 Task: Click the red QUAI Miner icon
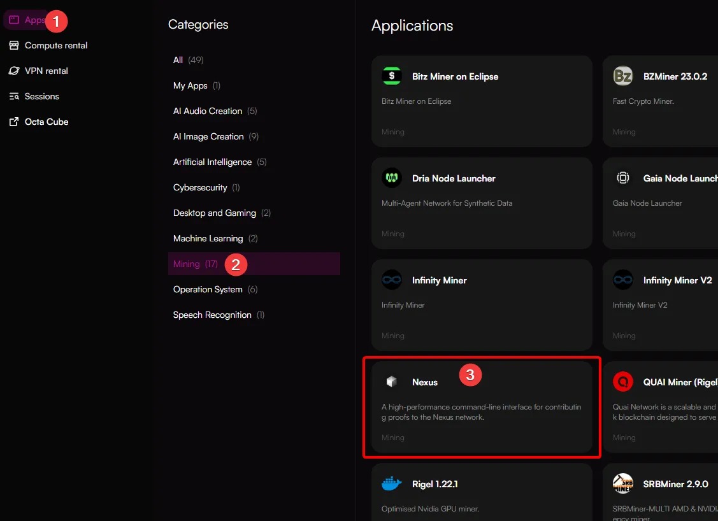pyautogui.click(x=623, y=382)
